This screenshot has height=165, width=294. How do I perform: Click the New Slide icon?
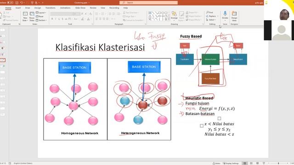coord(25,14)
